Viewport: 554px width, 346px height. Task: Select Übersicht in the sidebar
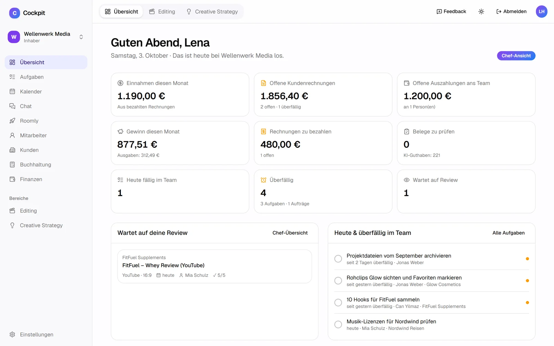click(46, 62)
